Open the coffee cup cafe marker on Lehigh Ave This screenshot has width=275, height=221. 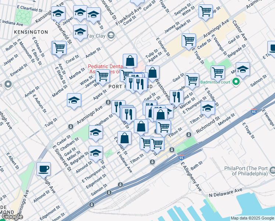(44, 170)
